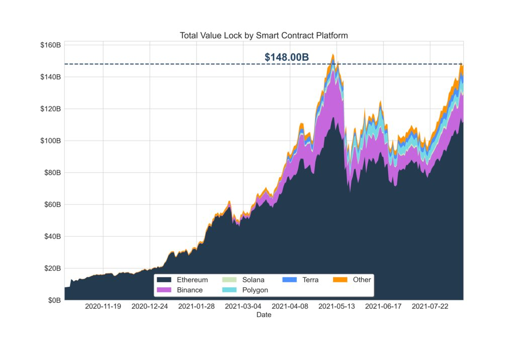Click the Binance purple legend swatch
515x343 pixels.
[164, 290]
